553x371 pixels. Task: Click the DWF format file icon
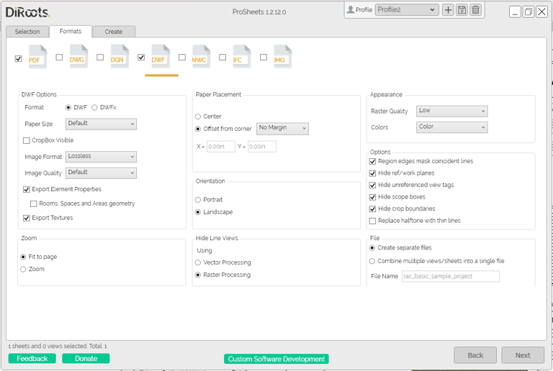[x=160, y=56]
